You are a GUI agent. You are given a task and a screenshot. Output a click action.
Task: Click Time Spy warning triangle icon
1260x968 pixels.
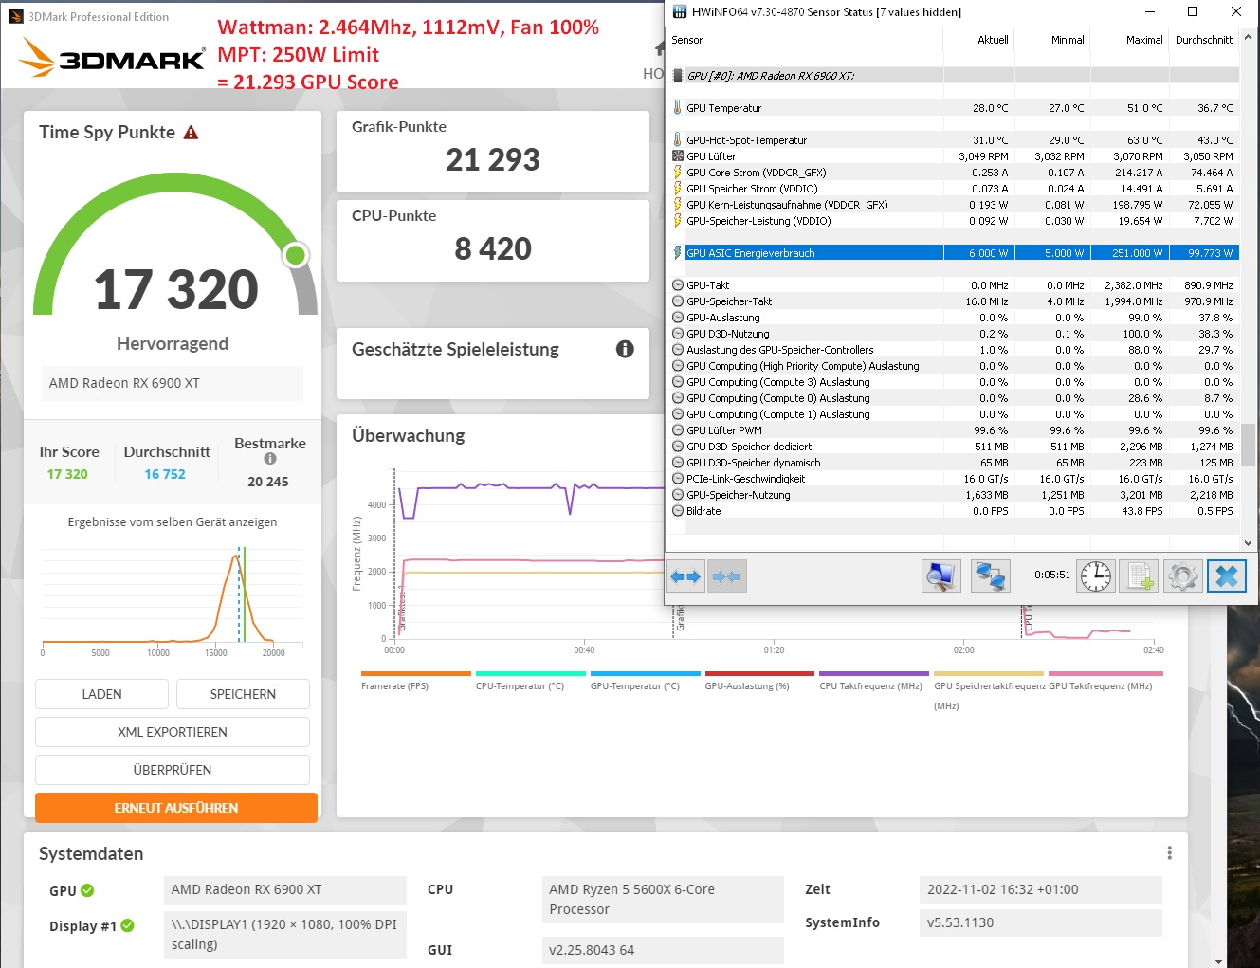[x=191, y=133]
